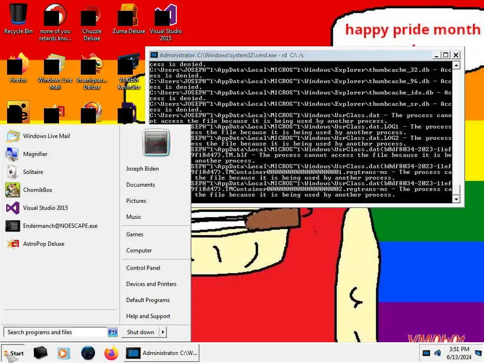484x363 pixels.
Task: Click AstroPop Deluxe icon in Start menu
Action: [13, 244]
